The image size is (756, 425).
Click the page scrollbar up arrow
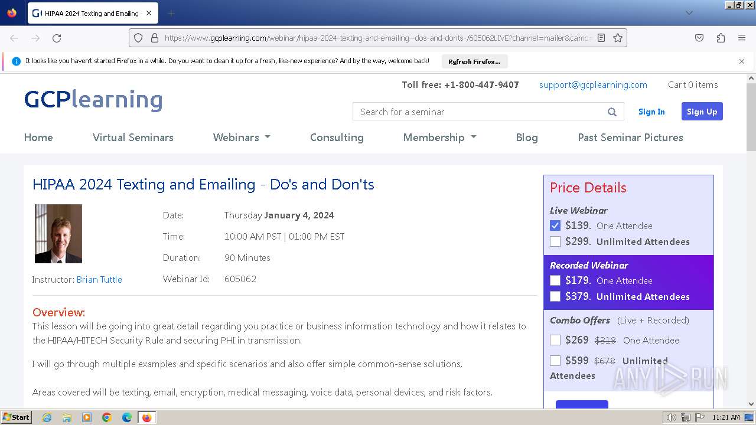point(751,78)
